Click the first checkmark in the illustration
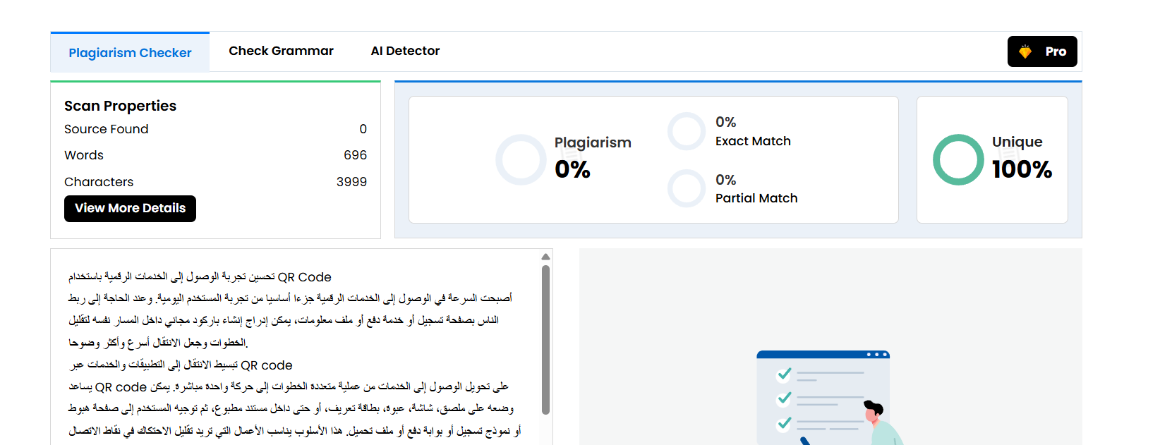The image size is (1160, 445). pos(784,373)
